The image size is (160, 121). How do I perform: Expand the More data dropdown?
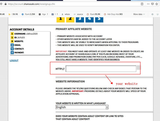[x=139, y=14]
